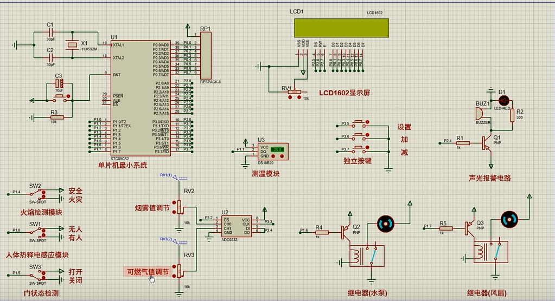Click the LCD1602显示屏 label
555x301 pixels.
click(345, 93)
